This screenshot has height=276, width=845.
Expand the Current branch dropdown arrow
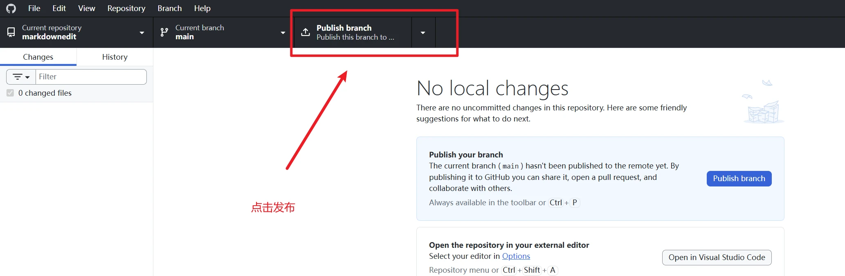click(283, 33)
